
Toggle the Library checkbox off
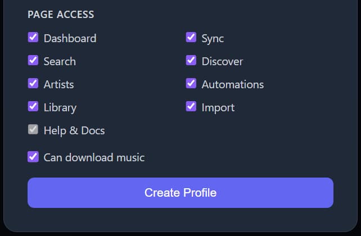(33, 107)
